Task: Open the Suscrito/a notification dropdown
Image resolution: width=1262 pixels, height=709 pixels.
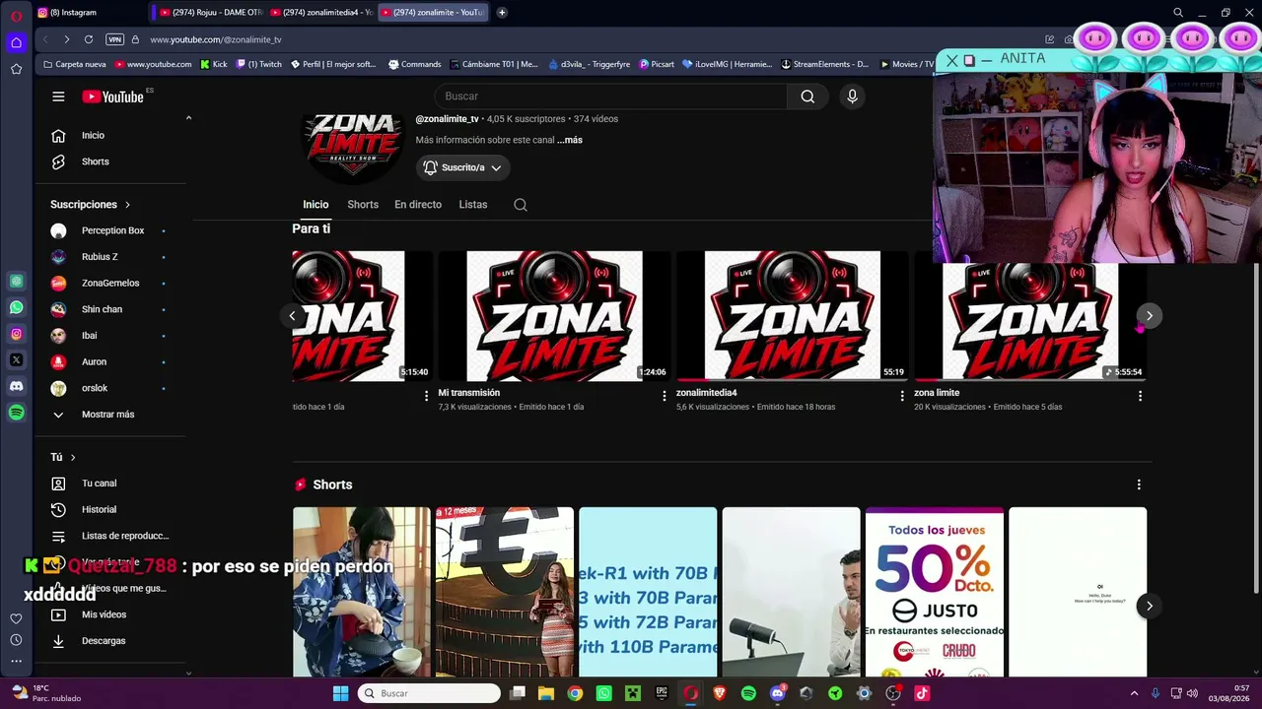Action: (462, 167)
